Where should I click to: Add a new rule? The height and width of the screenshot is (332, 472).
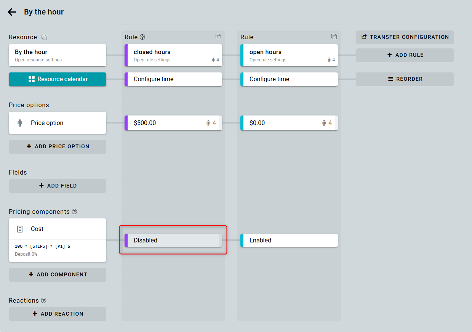405,55
